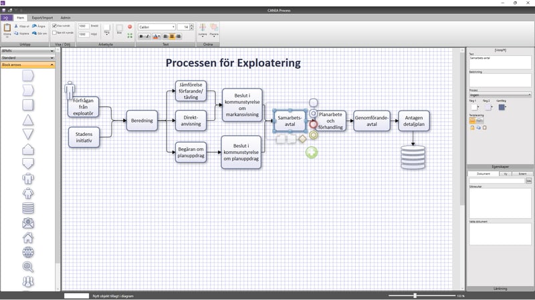Image resolution: width=535 pixels, height=300 pixels.
Task: Open the Placera dropdown in Ordna group
Action: pos(214,30)
